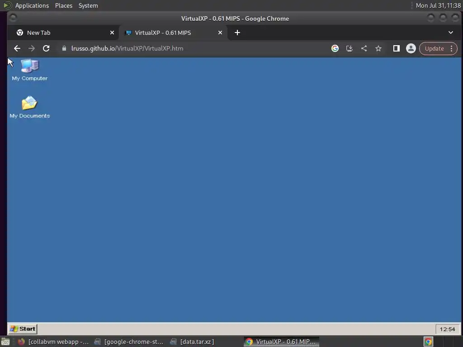The height and width of the screenshot is (347, 463).
Task: Switch to the New Tab tab
Action: [63, 33]
